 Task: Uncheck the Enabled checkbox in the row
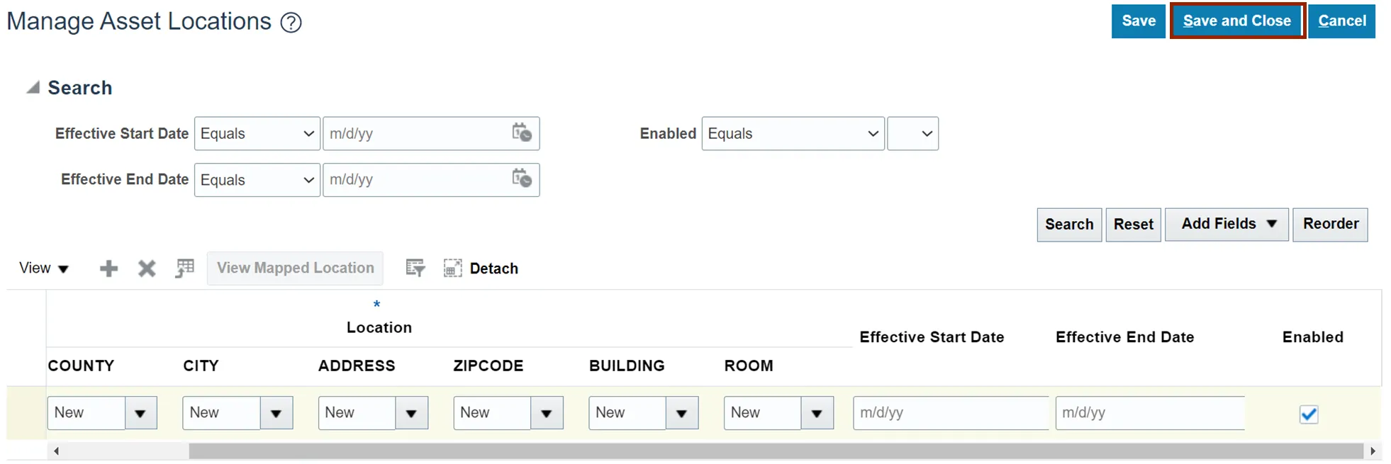click(1309, 414)
